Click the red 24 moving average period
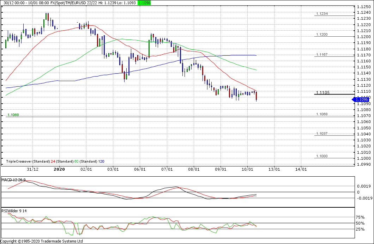374x244 pixels. click(53, 161)
